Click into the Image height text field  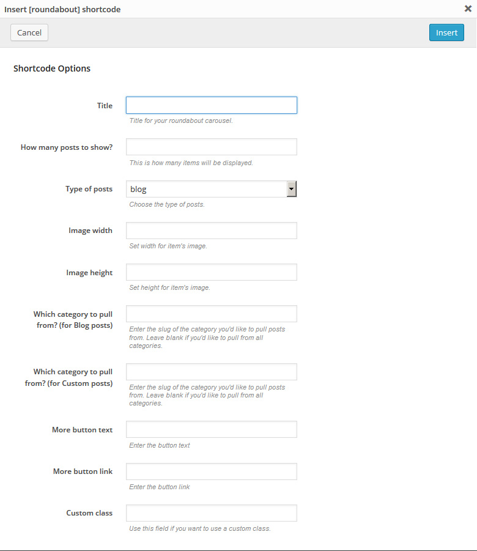[211, 272]
